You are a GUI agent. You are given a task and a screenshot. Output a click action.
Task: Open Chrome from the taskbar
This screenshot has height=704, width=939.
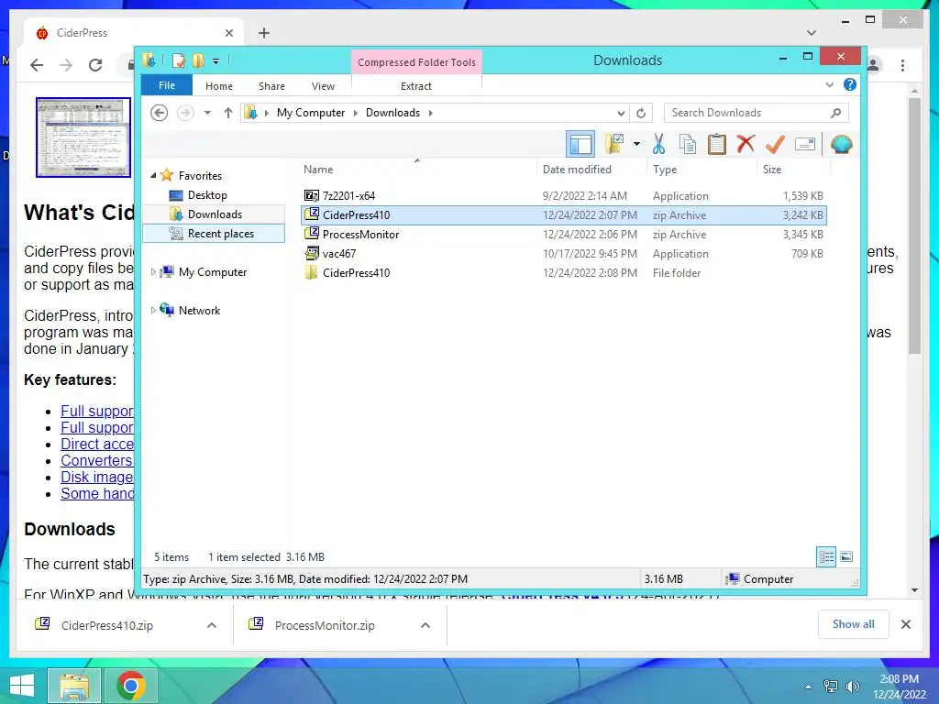tap(131, 686)
